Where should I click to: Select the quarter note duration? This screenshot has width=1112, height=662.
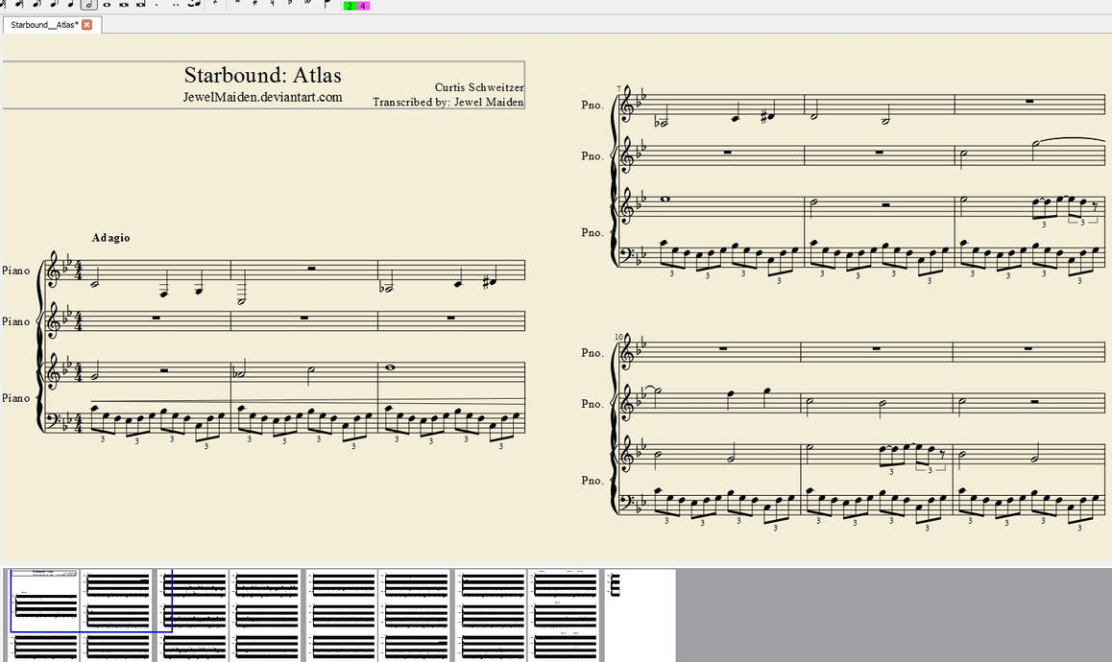coord(72,4)
